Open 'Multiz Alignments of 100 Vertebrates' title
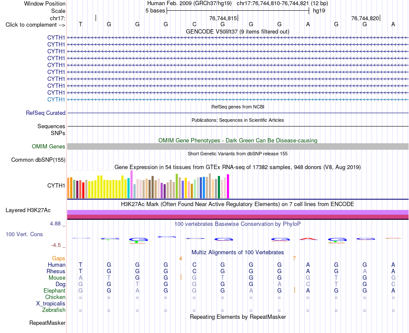 coord(238,252)
